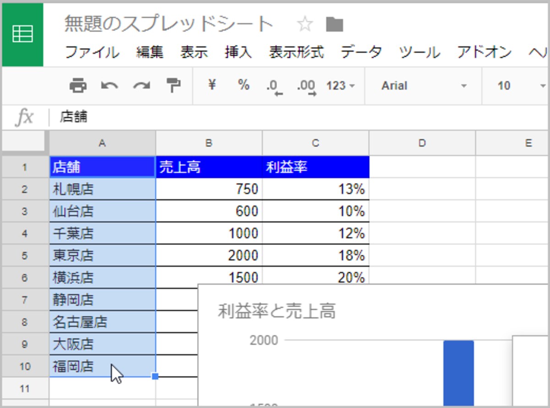Viewport: 550px width, 408px height.
Task: Click the 静岡店 cell
Action: [103, 300]
